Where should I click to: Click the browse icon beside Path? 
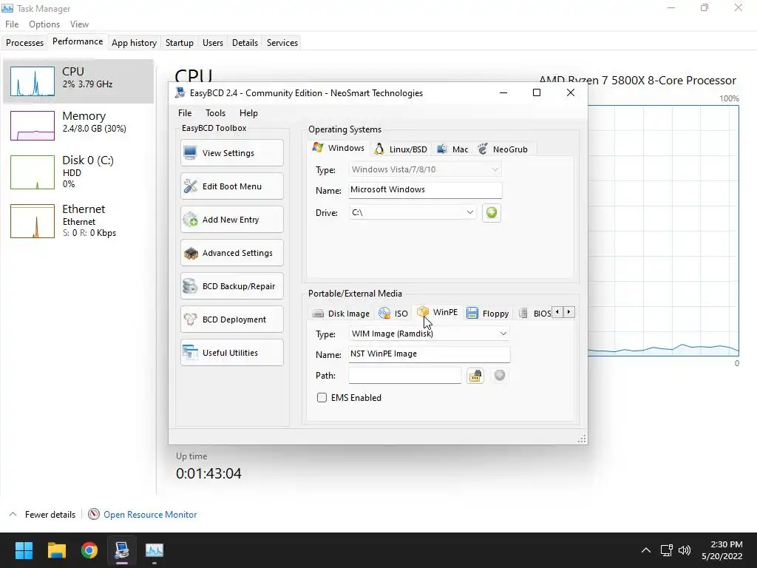tap(475, 375)
